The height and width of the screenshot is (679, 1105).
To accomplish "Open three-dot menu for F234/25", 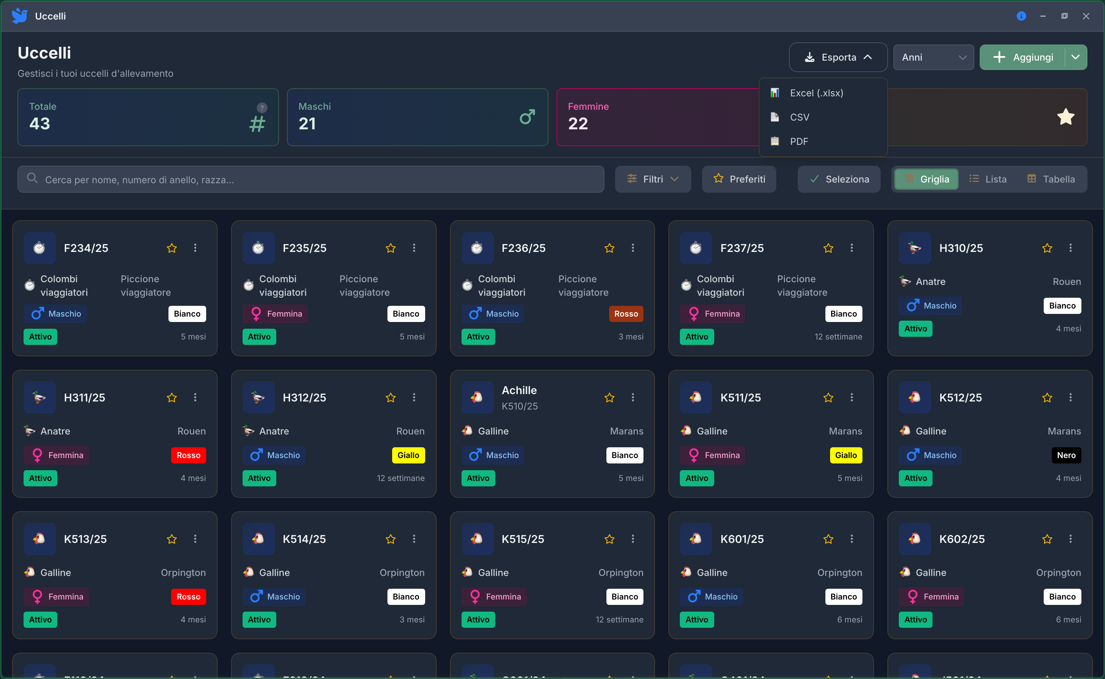I will click(195, 248).
